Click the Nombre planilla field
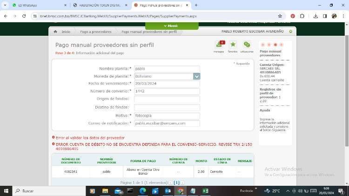 167,69
